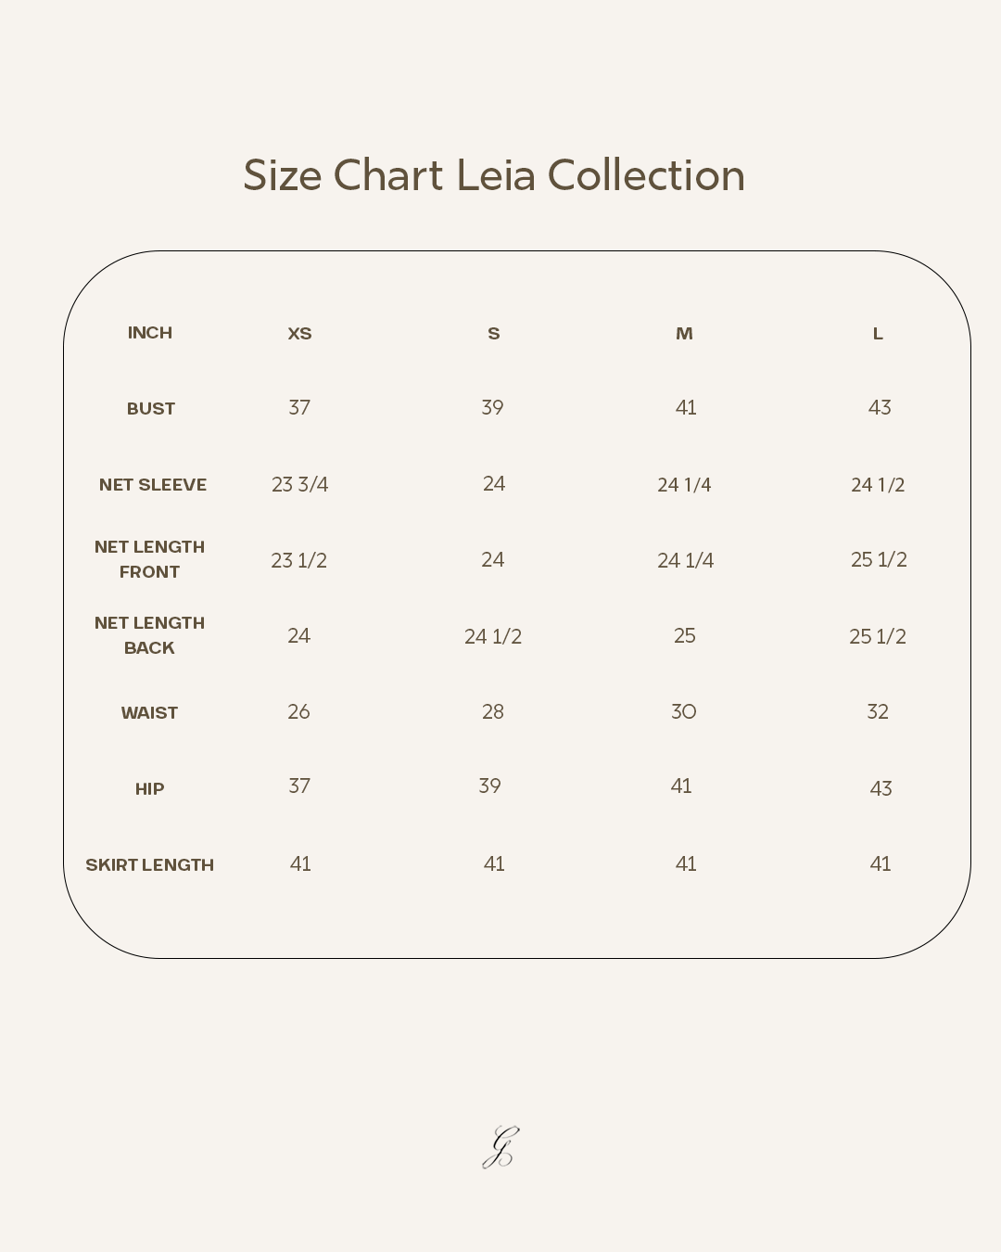Click the HIP row label
Viewport: 1001px width, 1252px height.
(149, 789)
